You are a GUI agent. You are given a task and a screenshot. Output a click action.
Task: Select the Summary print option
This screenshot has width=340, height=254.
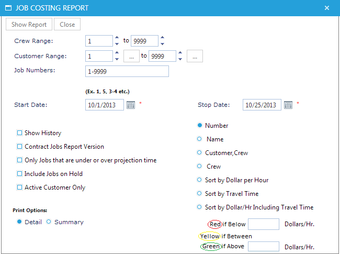(49, 222)
